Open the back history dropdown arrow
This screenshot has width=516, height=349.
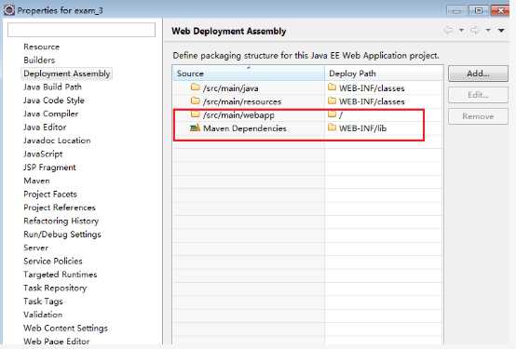(x=461, y=31)
